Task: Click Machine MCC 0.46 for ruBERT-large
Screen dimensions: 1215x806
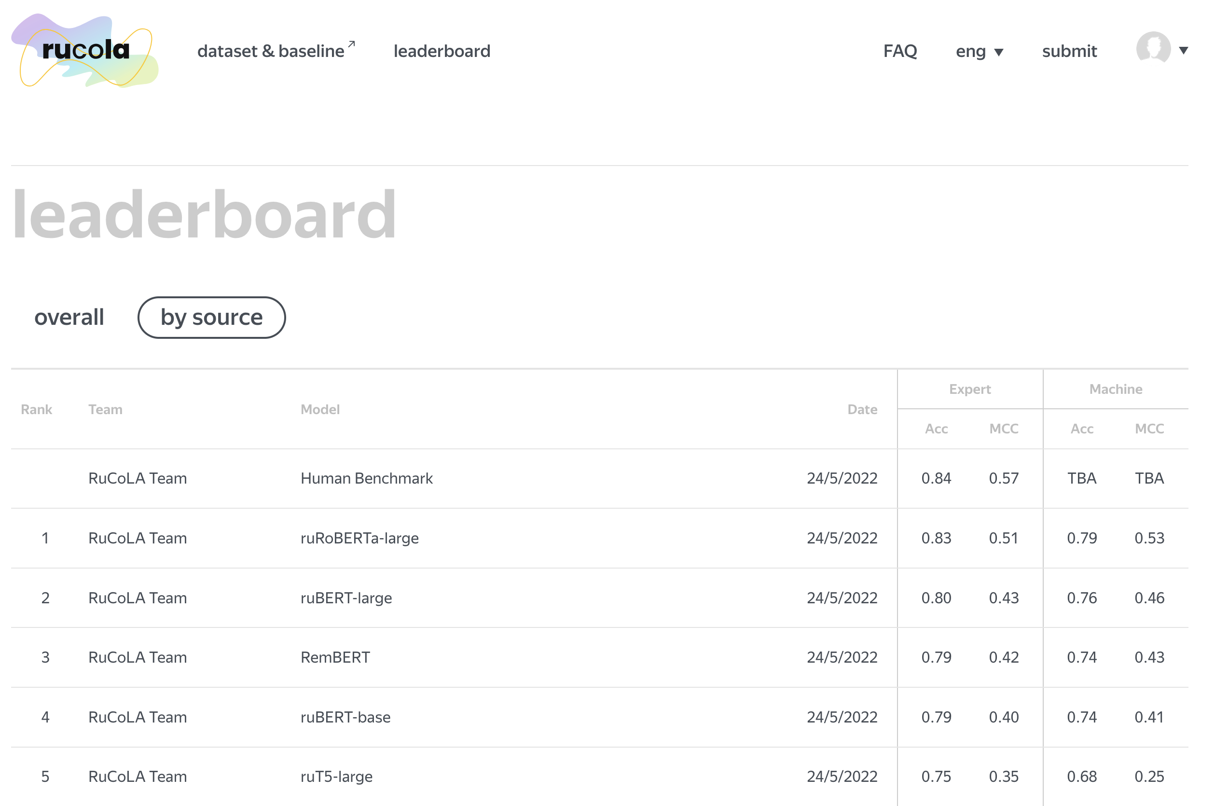Action: pos(1149,598)
